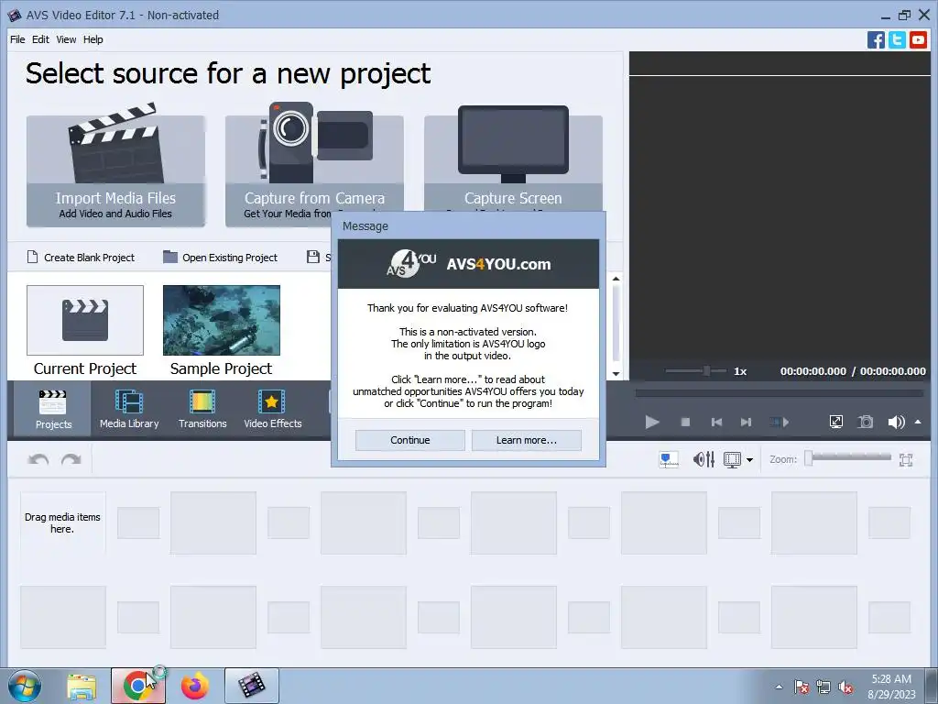
Task: Open Firefox from taskbar
Action: click(194, 686)
